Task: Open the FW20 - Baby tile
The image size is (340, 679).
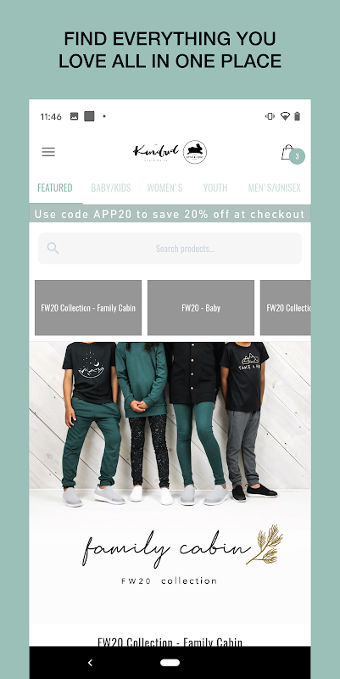Action: click(x=201, y=308)
